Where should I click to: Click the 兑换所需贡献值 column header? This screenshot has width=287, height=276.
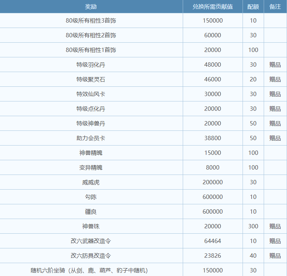pos(212,6)
